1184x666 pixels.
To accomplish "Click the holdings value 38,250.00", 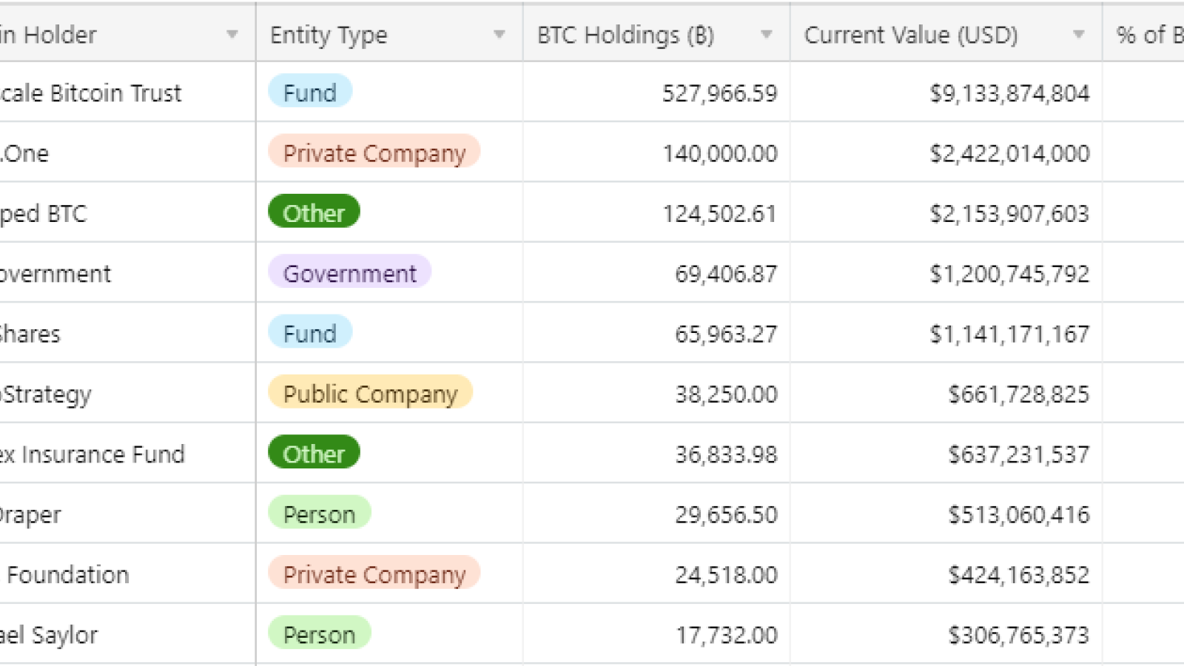I will click(x=726, y=394).
